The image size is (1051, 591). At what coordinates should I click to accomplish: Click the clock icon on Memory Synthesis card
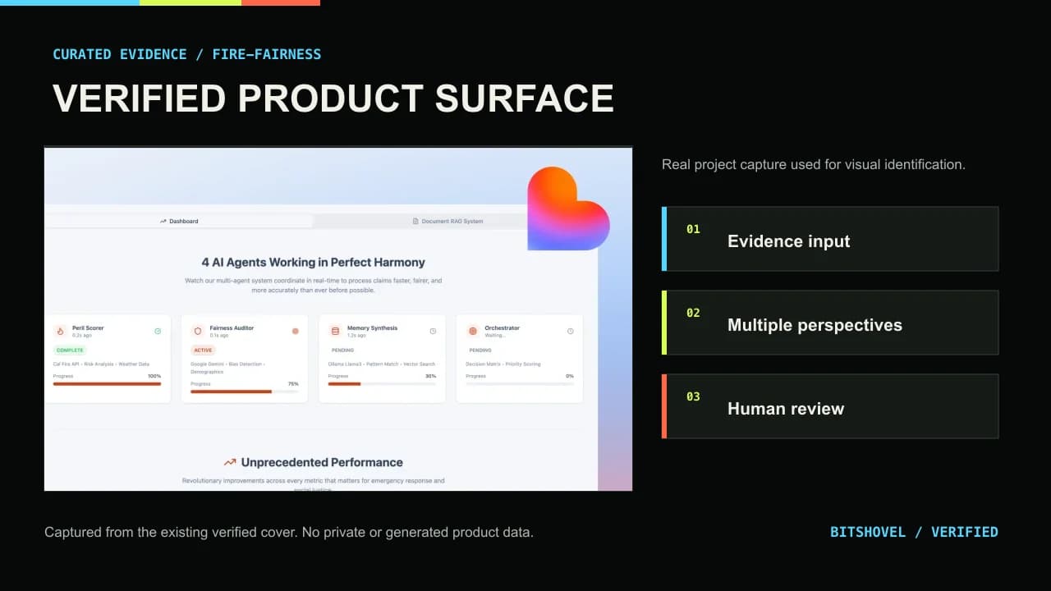[x=433, y=331]
